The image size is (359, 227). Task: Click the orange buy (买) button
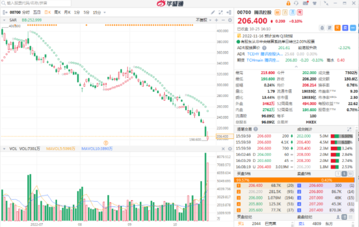[x=337, y=28]
